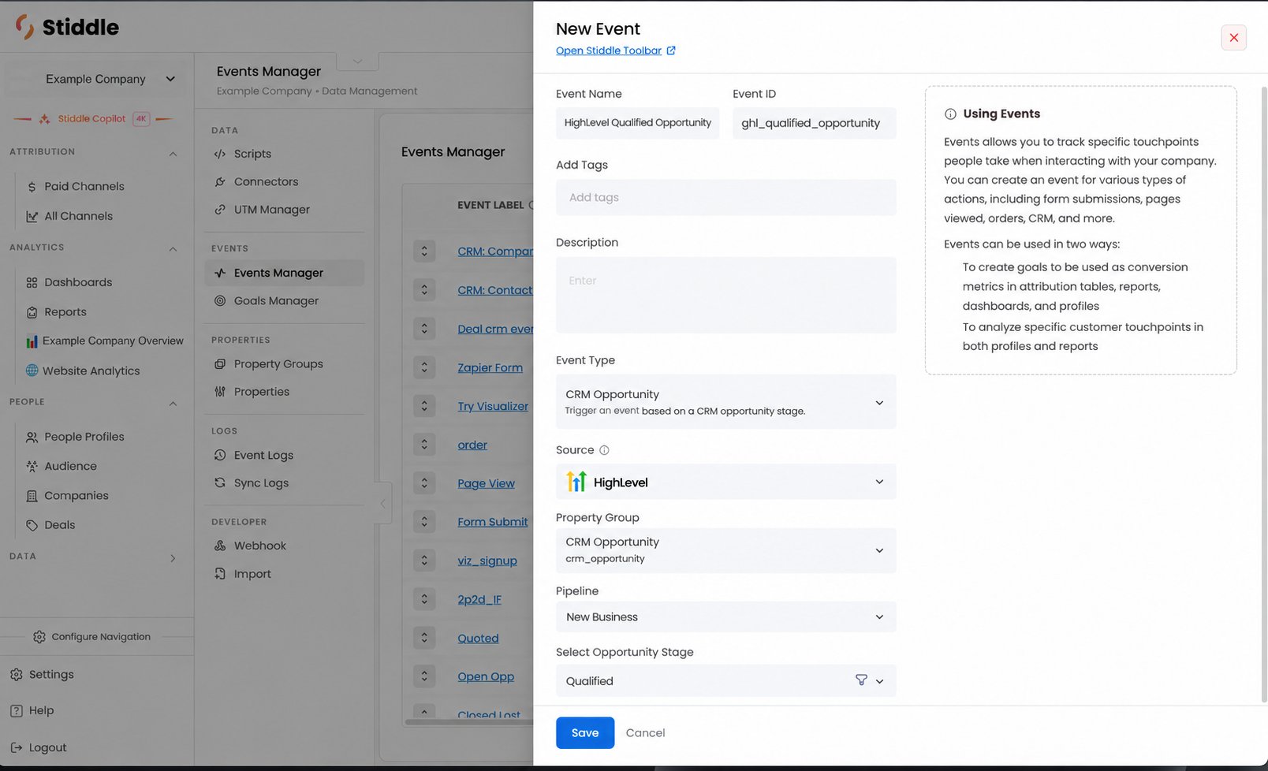
Task: Click the Deals tag icon
Action: (32, 525)
